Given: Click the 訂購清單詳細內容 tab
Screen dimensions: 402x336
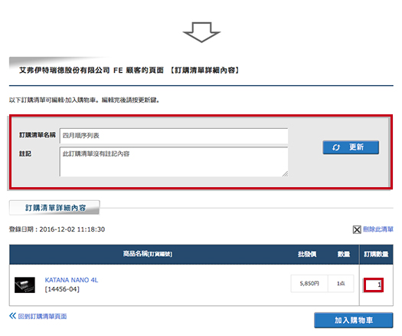Looking at the screenshot, I should point(54,208).
